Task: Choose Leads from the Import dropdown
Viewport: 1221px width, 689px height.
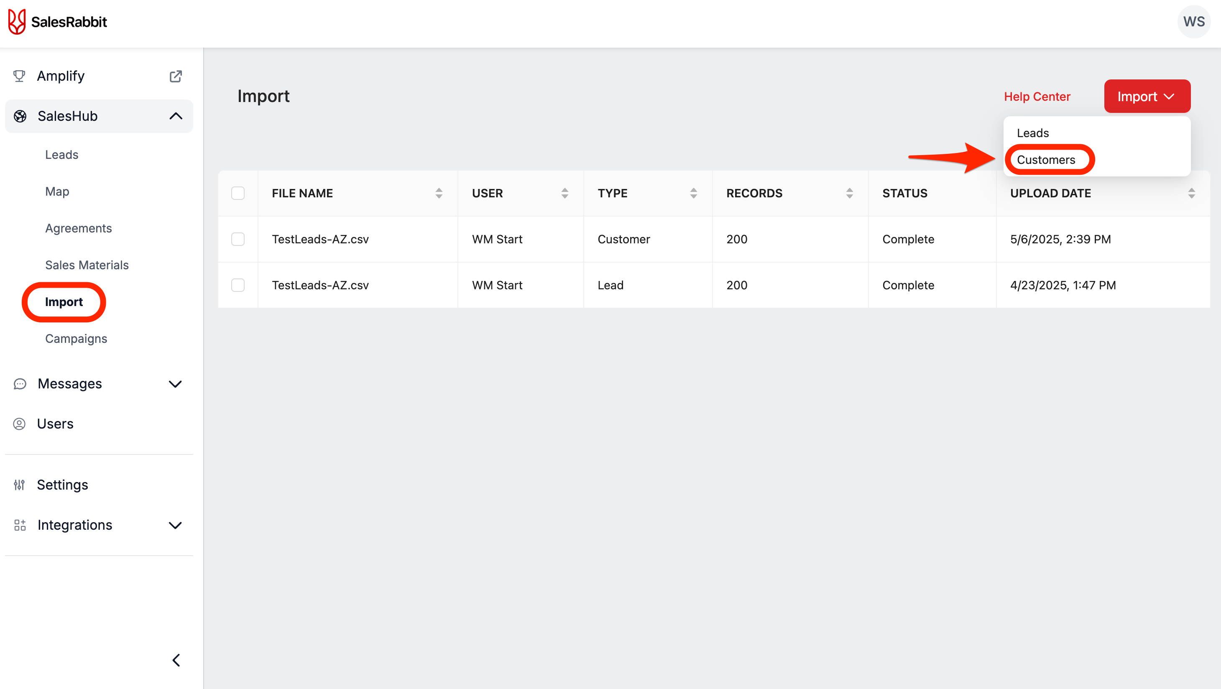Action: pyautogui.click(x=1033, y=133)
